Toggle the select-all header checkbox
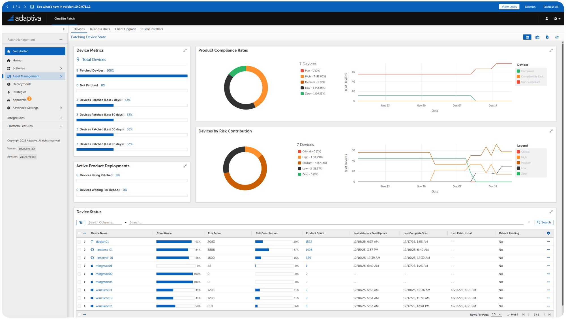 (80, 233)
